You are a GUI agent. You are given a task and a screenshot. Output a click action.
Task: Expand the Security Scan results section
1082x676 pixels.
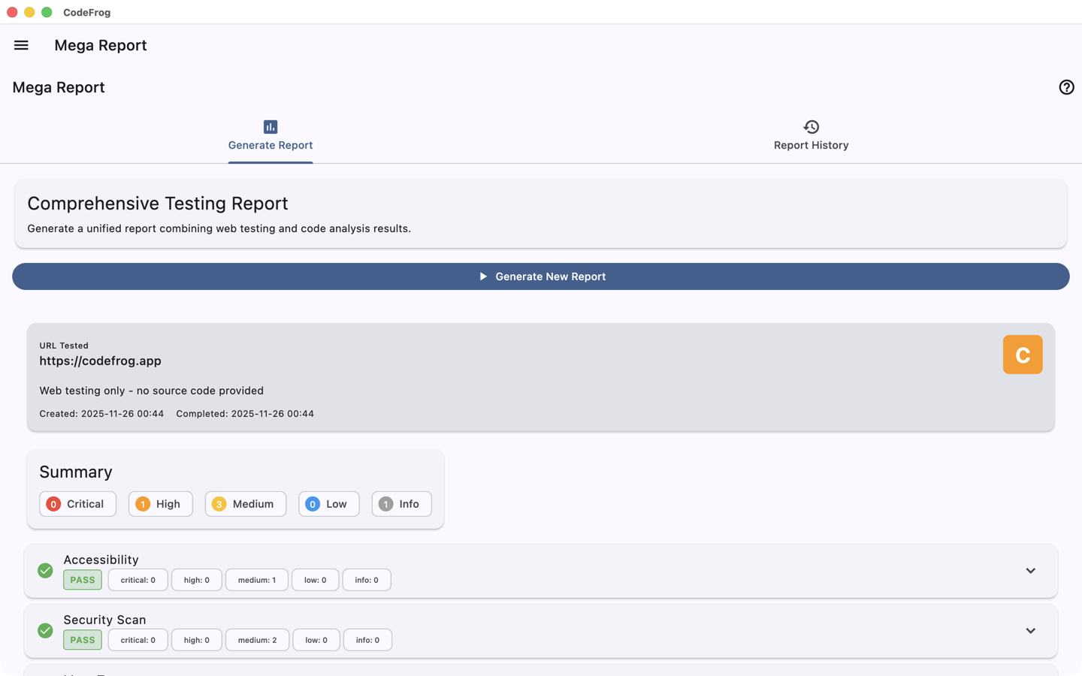[1030, 631]
